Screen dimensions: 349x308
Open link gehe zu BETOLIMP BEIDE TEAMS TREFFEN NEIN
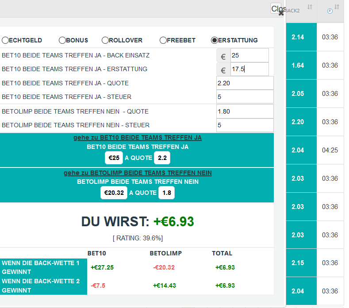coord(138,173)
